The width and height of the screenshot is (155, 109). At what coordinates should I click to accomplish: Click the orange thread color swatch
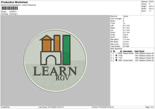tap(116, 58)
